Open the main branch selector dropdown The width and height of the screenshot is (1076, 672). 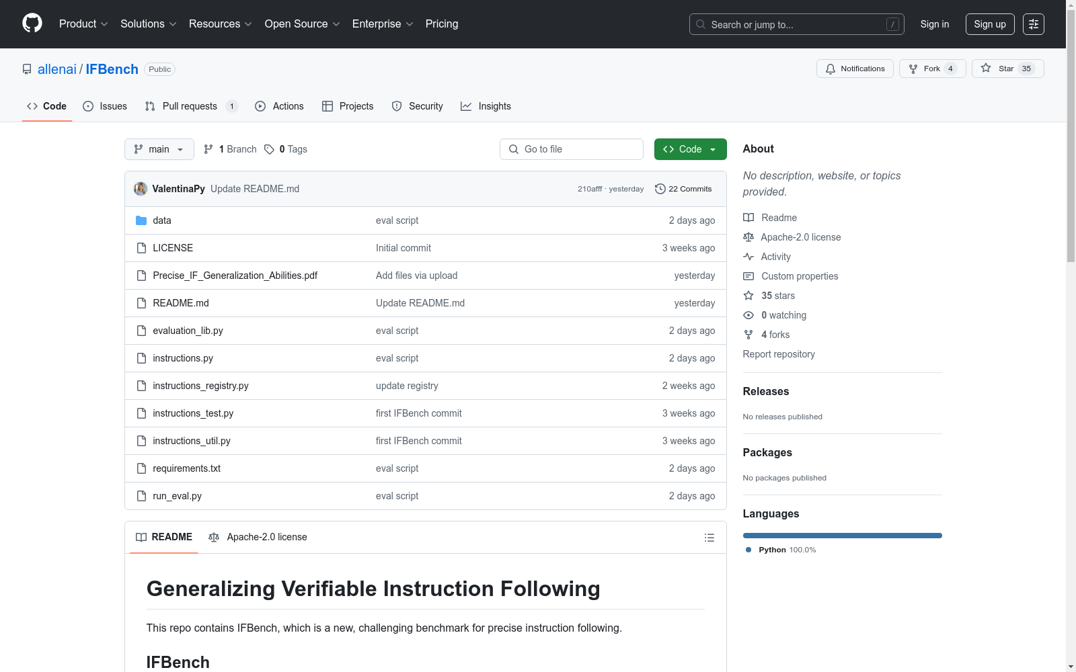pyautogui.click(x=159, y=149)
